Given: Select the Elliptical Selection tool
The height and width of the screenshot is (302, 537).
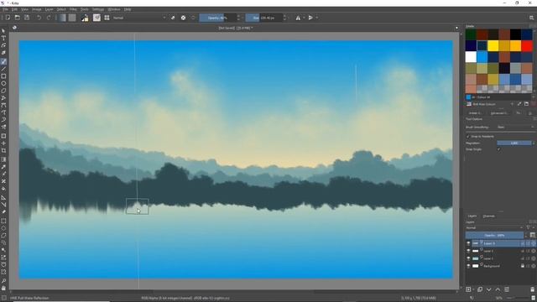Looking at the screenshot, I should coord(3,228).
